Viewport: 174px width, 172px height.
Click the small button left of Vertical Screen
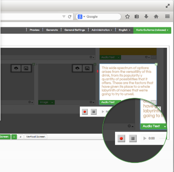(x=21, y=137)
